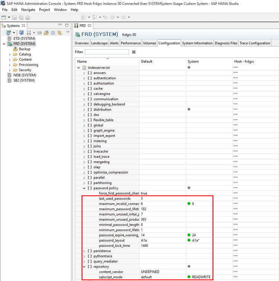Screen dimensions: 279x281
Task: Click the Forward navigation arrow
Action: pyautogui.click(x=124, y=17)
